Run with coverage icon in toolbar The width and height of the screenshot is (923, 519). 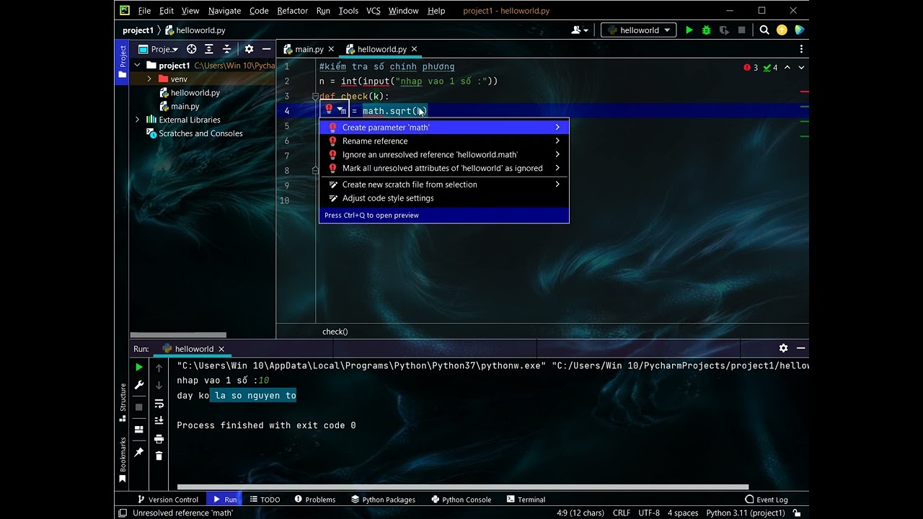pyautogui.click(x=723, y=30)
